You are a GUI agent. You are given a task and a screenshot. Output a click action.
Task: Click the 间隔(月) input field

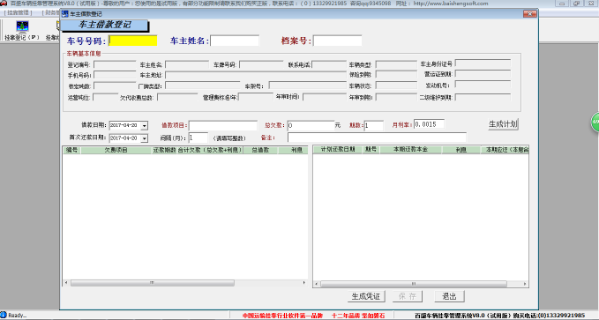pos(198,138)
